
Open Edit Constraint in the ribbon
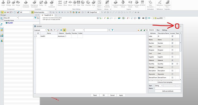point(52,4)
